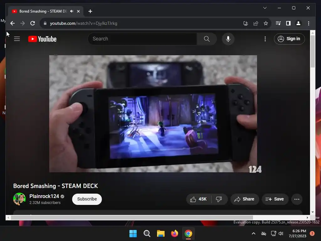Click the YouTube logo
This screenshot has width=321, height=241.
(42, 39)
